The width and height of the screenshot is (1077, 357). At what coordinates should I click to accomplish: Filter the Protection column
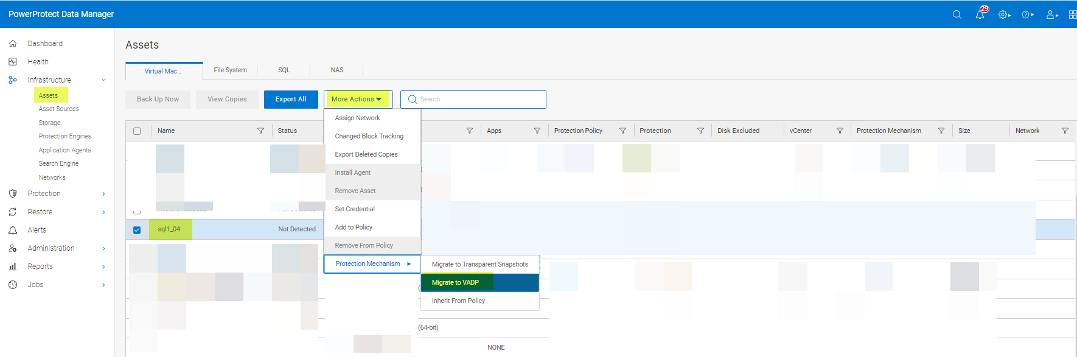[700, 131]
